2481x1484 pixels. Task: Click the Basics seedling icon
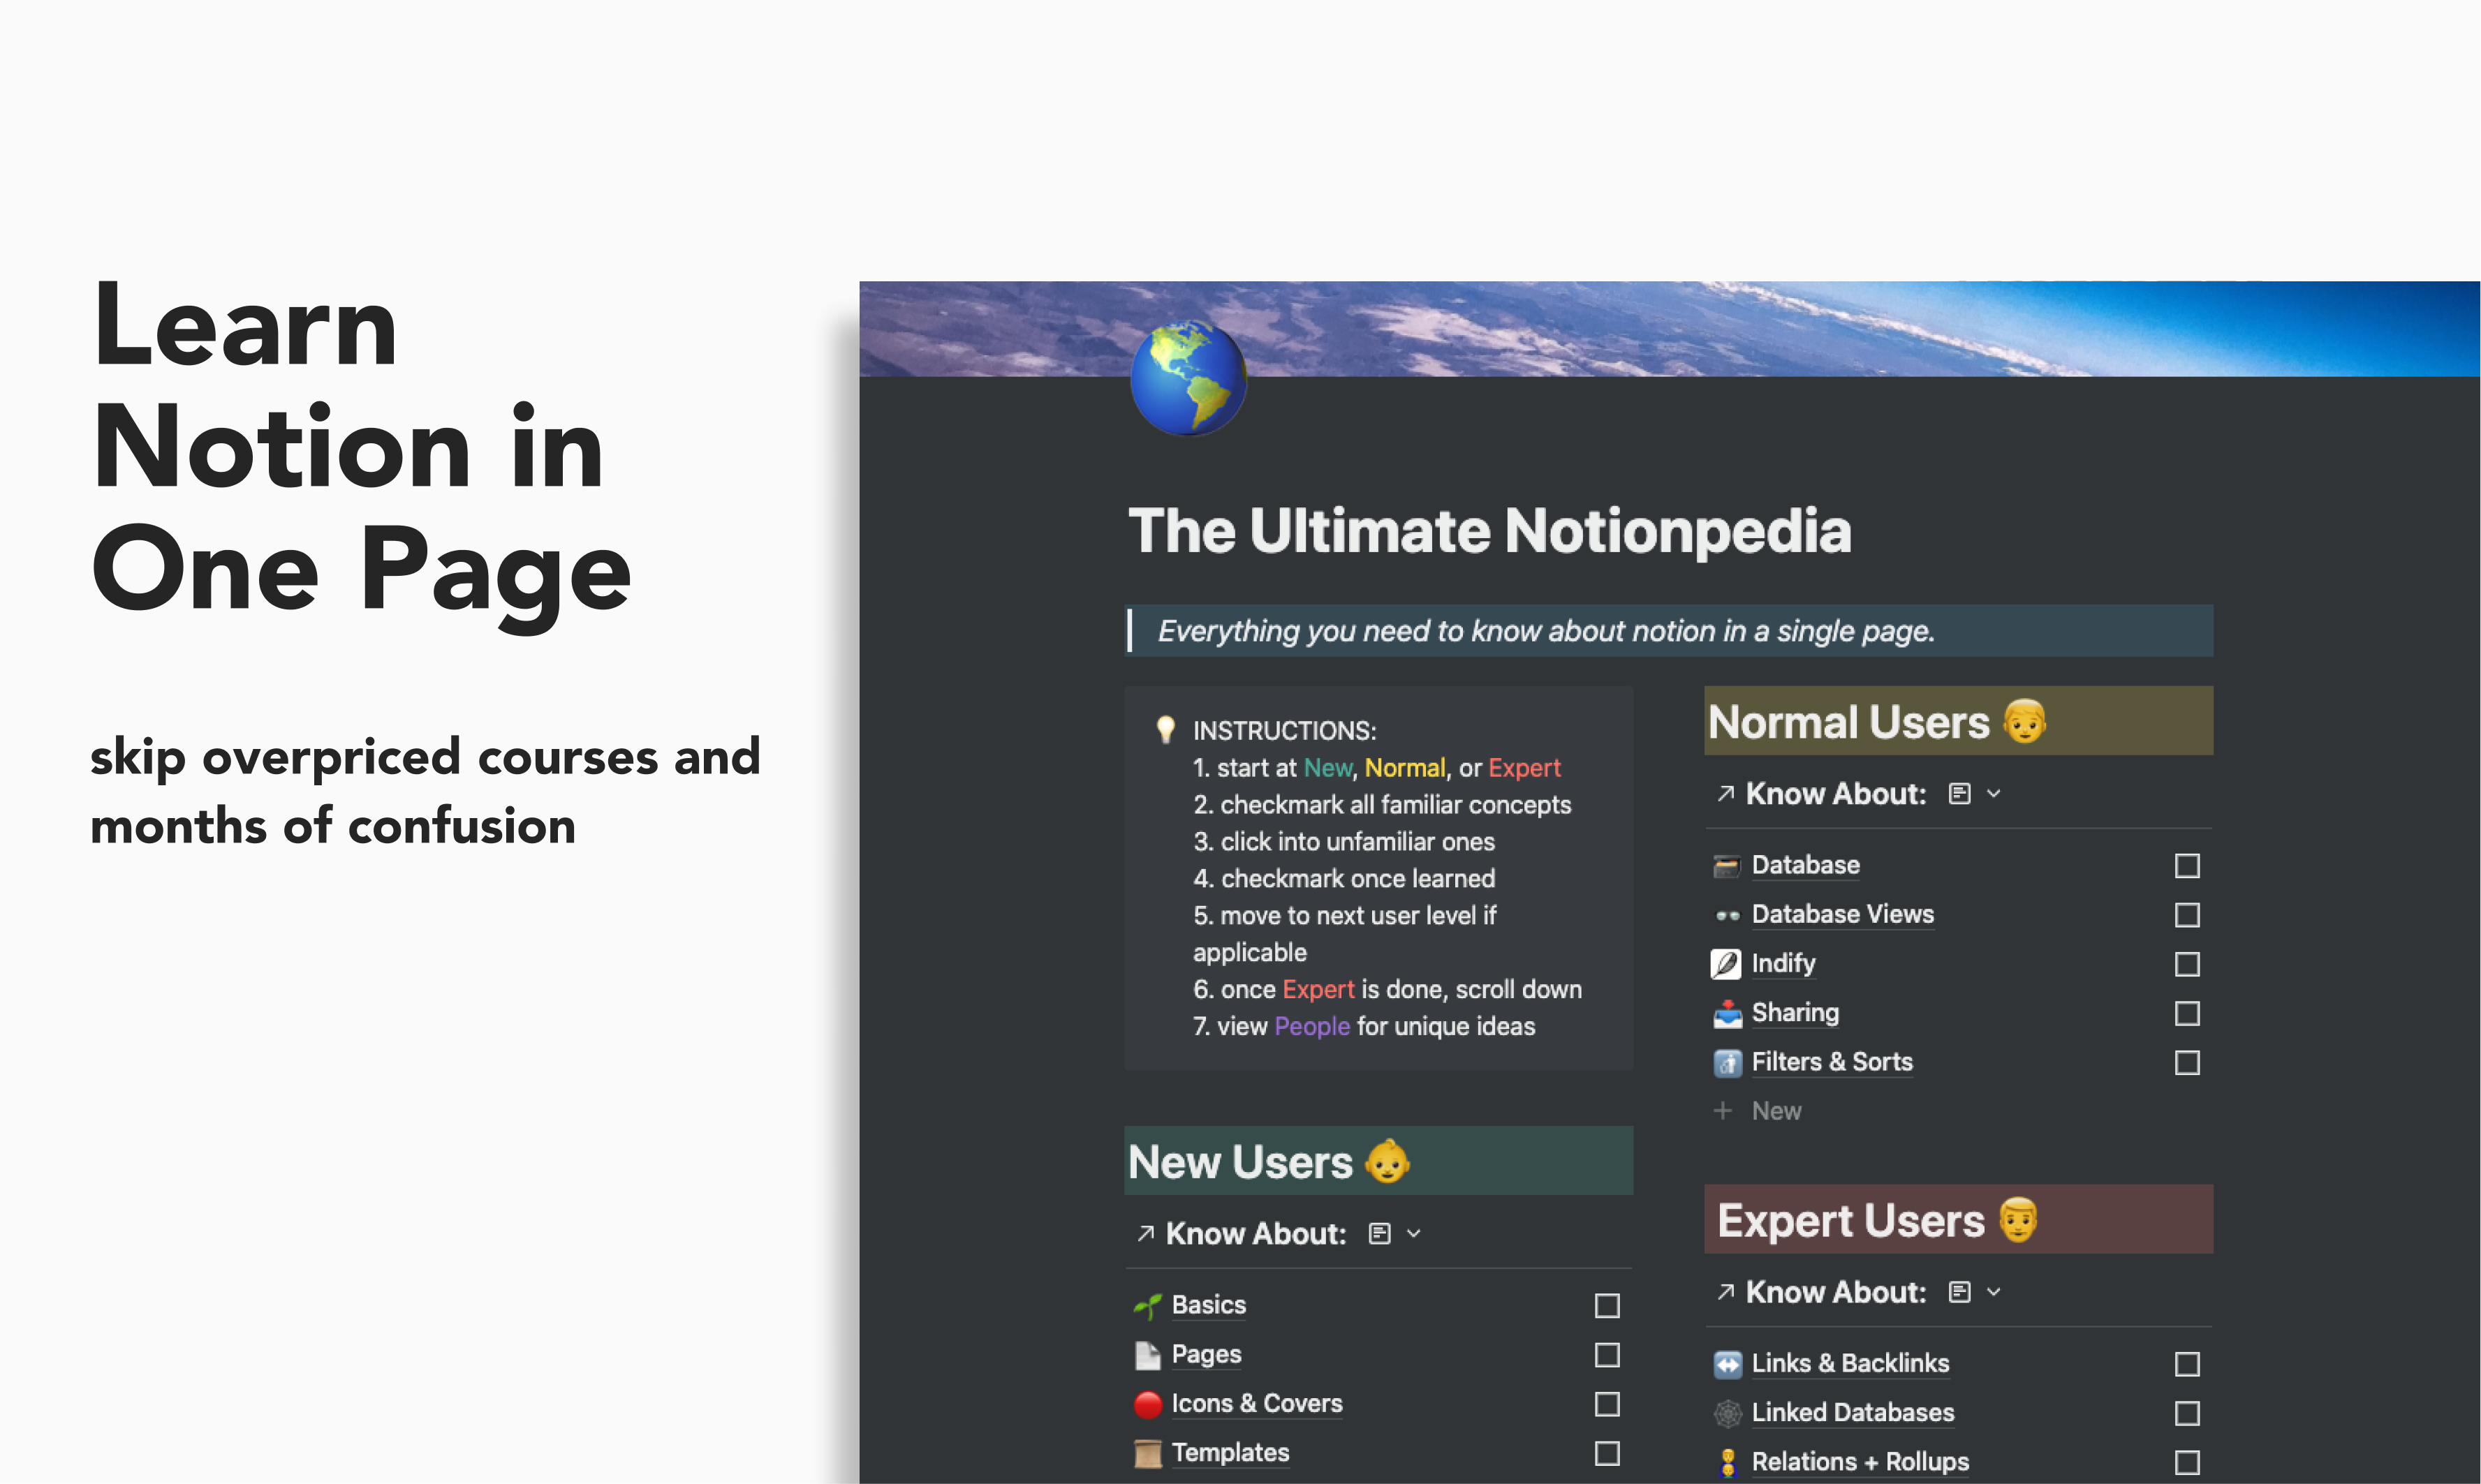click(1147, 1305)
